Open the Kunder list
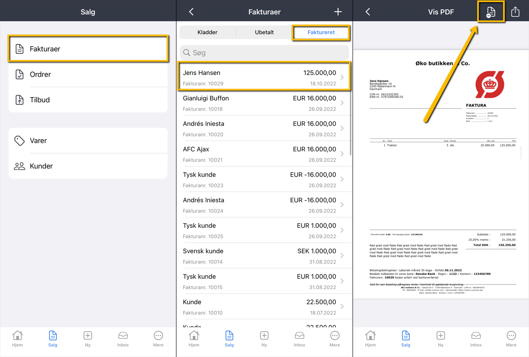This screenshot has width=529, height=357. 88,166
